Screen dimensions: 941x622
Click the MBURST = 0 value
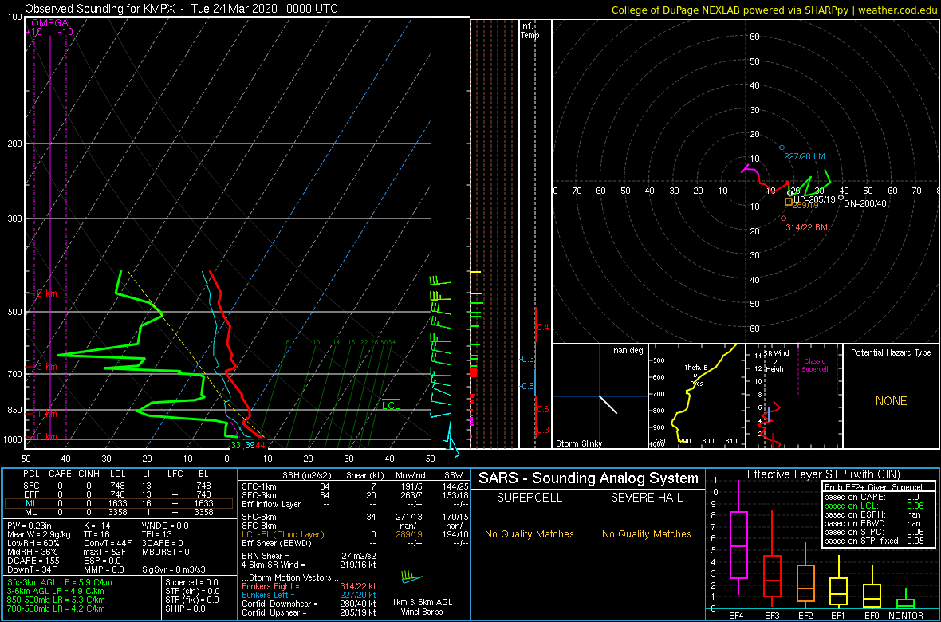pos(166,551)
